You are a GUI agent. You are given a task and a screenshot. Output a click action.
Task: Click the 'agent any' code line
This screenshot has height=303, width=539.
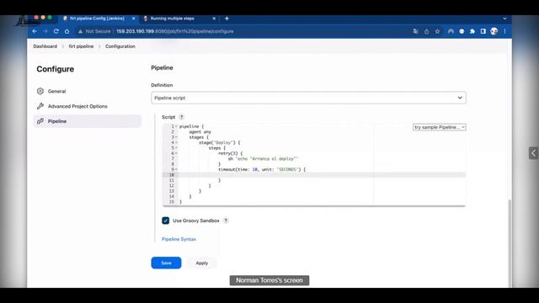[x=200, y=132]
